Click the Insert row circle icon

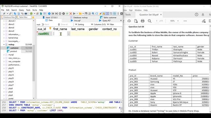(60, 13)
